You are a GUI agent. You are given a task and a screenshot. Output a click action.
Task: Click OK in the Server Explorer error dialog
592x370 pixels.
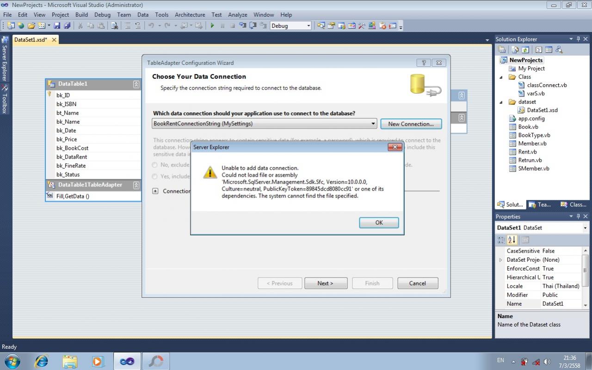coord(379,222)
